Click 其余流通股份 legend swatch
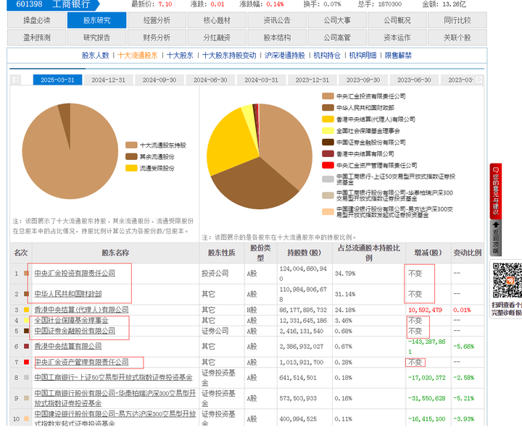This screenshot has height=435, width=522. pos(131,156)
